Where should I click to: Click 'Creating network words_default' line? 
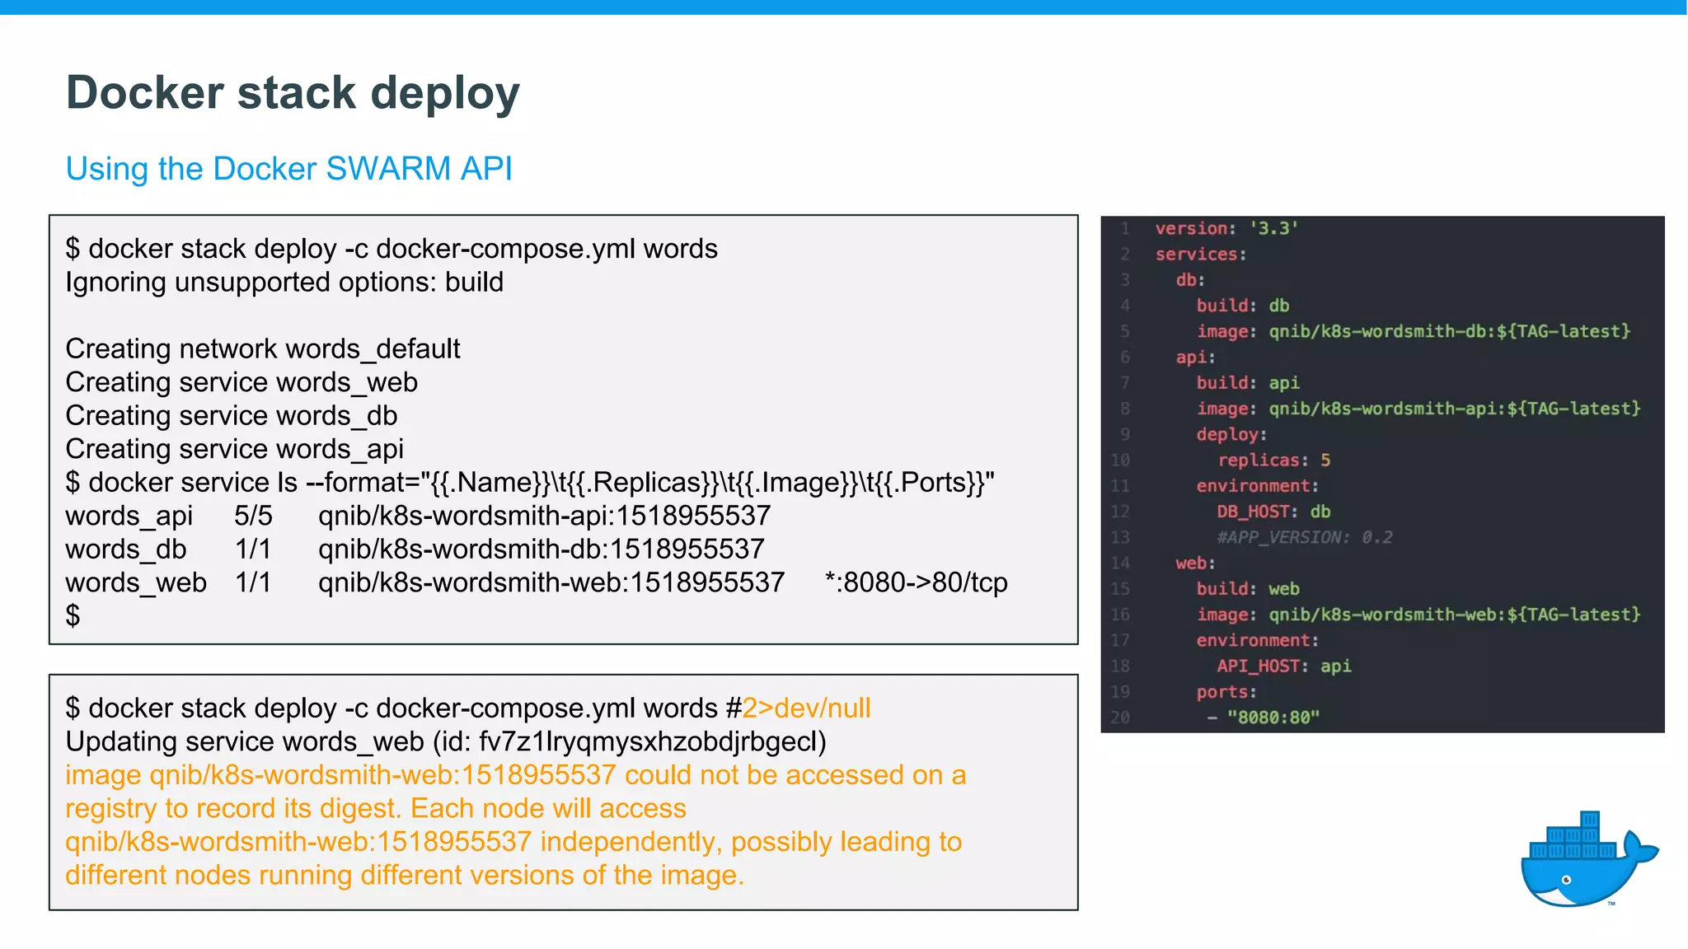[263, 349]
